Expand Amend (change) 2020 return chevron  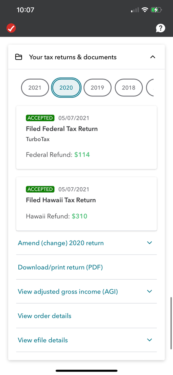[x=150, y=243]
